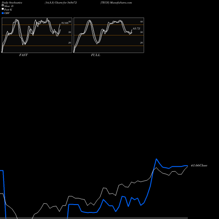Select the 'Daily Stochastics' title text

pos(12,3)
